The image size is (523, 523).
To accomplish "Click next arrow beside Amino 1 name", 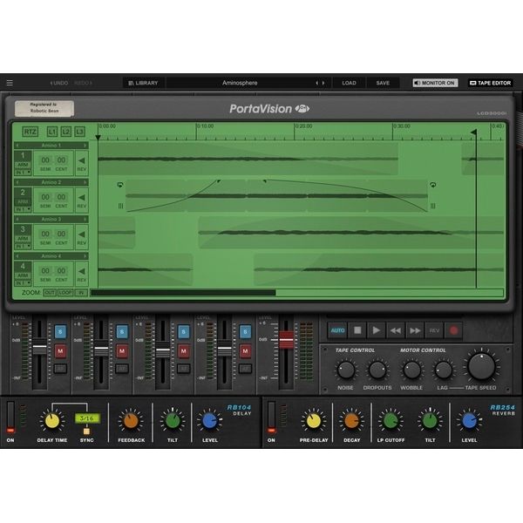I will [85, 146].
